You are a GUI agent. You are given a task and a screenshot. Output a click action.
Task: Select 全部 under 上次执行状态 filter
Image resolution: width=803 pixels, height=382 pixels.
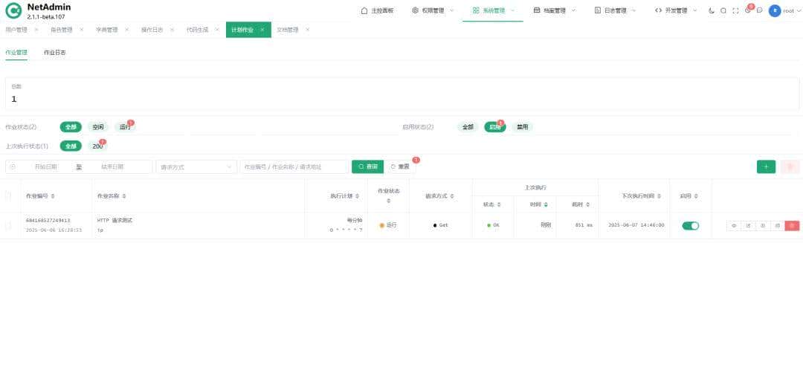coord(71,146)
